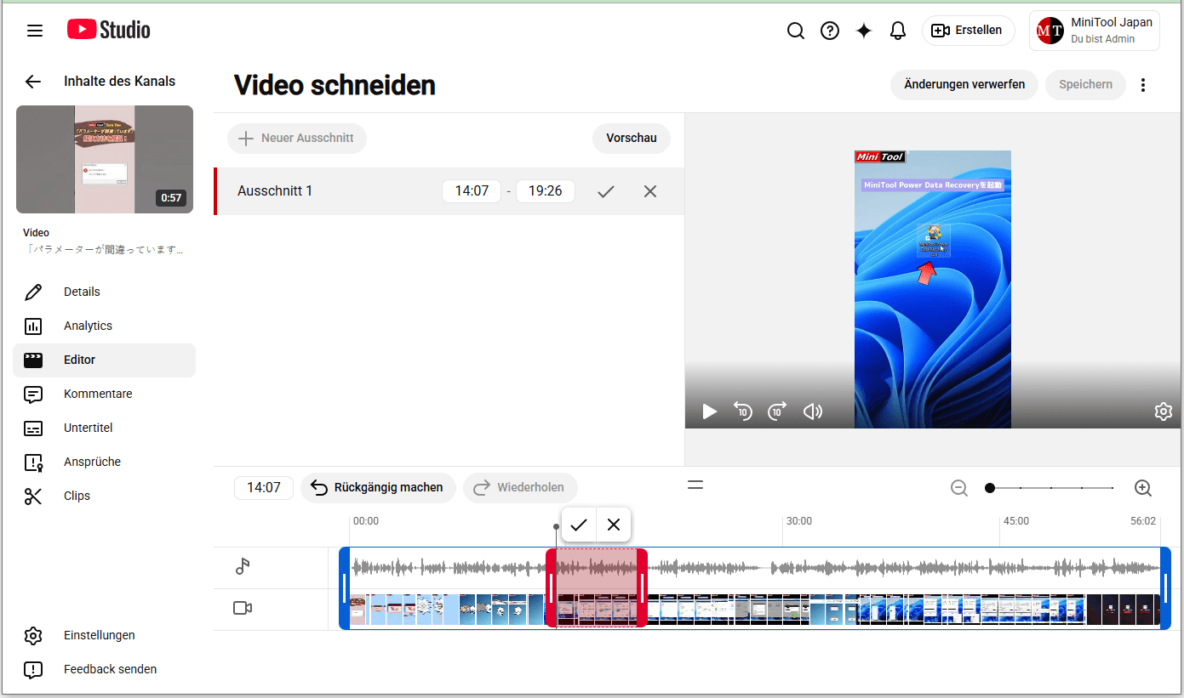1184x698 pixels.
Task: Click the blue end trim handle
Action: (1165, 587)
